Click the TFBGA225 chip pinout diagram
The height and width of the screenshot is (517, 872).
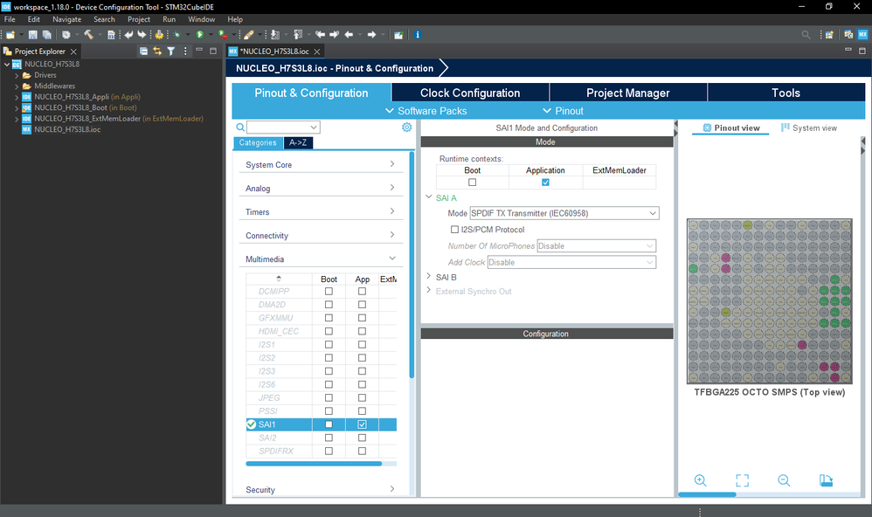pyautogui.click(x=770, y=301)
